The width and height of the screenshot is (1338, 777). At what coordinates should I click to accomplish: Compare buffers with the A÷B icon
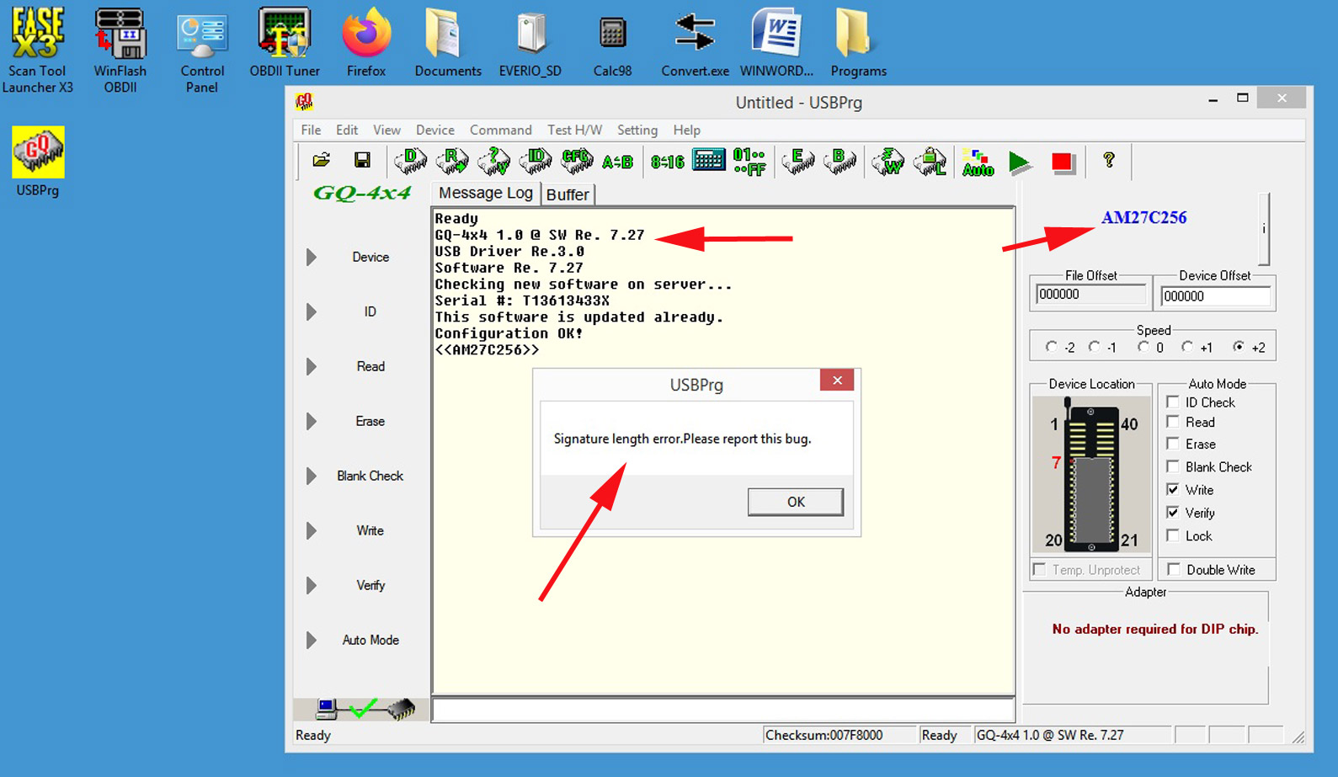pos(617,162)
